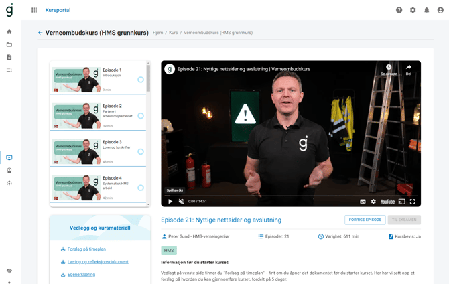The height and width of the screenshot is (284, 449).
Task: Click the Se senere clock icon in video
Action: 389,67
